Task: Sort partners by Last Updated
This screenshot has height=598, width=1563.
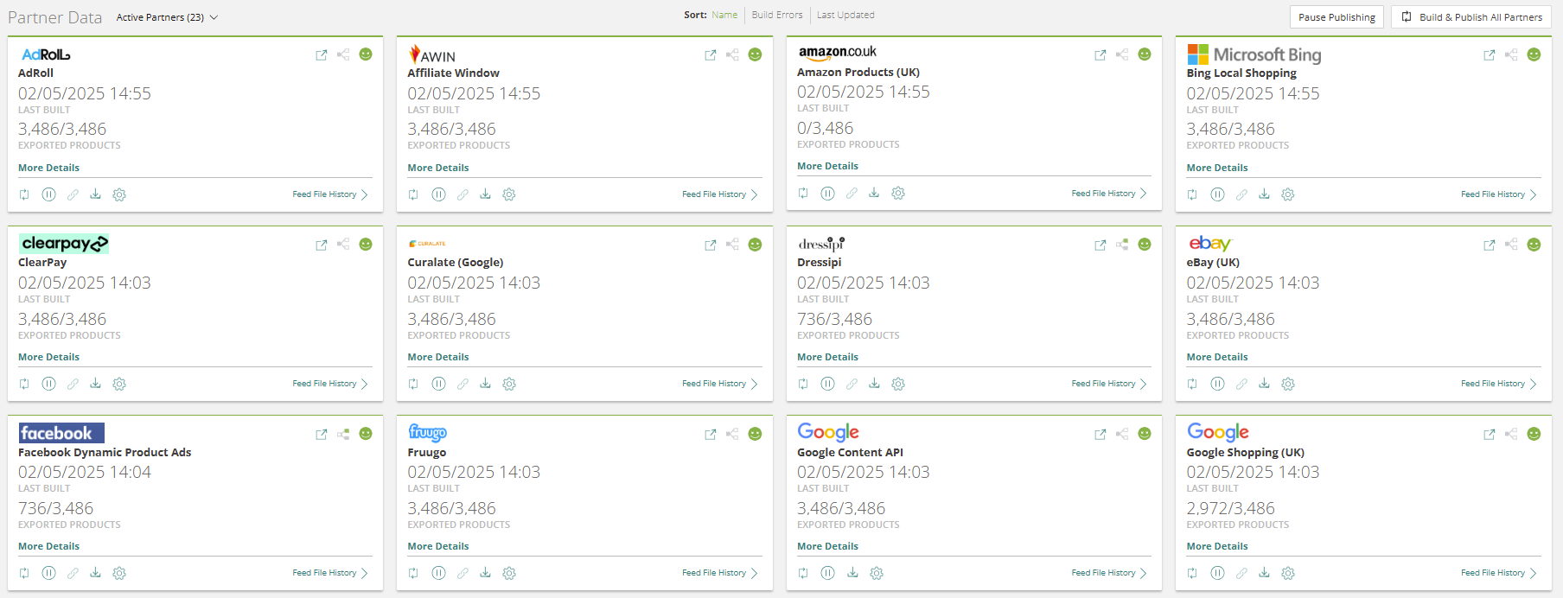Action: click(845, 15)
